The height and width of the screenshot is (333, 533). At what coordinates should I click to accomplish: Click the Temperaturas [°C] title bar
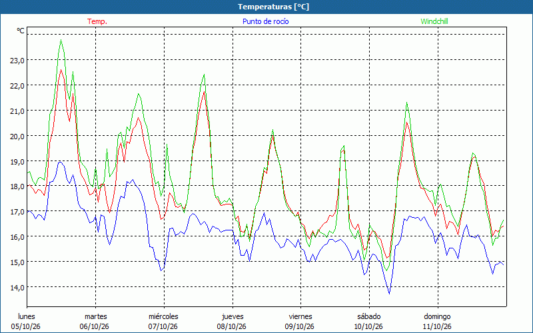[x=266, y=7]
